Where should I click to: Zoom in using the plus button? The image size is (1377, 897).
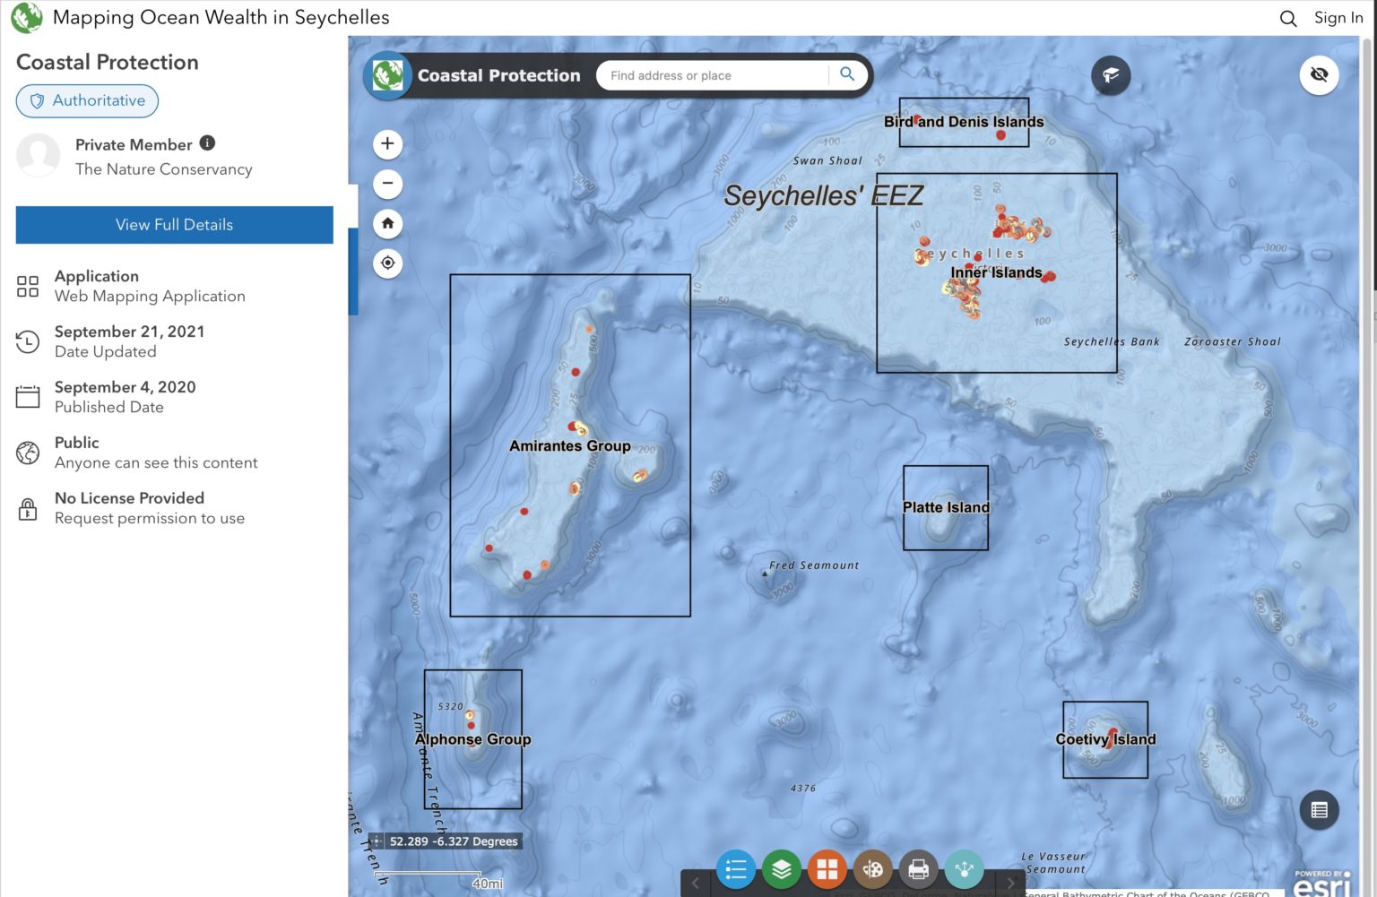(387, 143)
